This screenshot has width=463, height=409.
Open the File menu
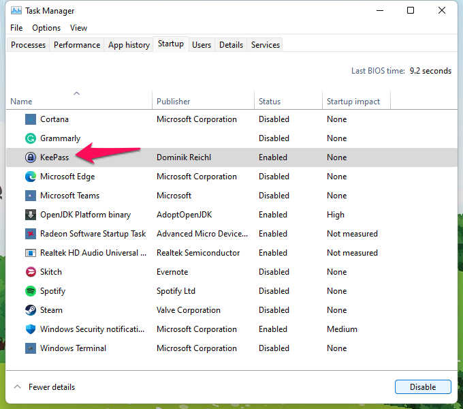click(x=16, y=28)
